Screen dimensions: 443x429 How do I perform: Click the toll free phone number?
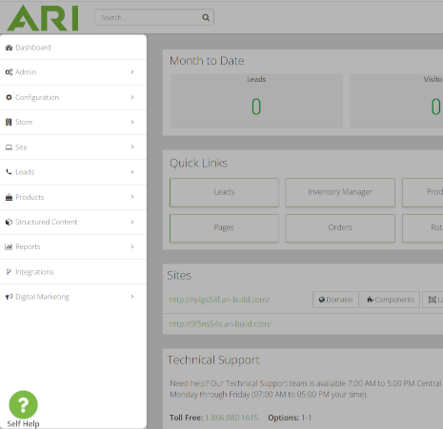[x=232, y=418]
